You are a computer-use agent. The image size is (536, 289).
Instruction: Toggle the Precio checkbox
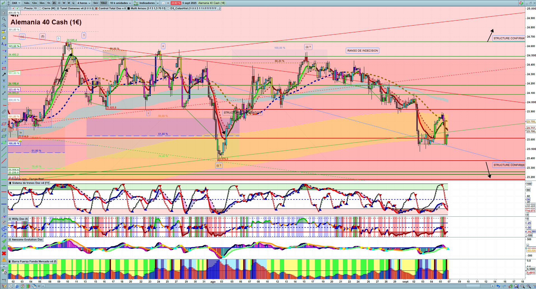click(x=22, y=8)
